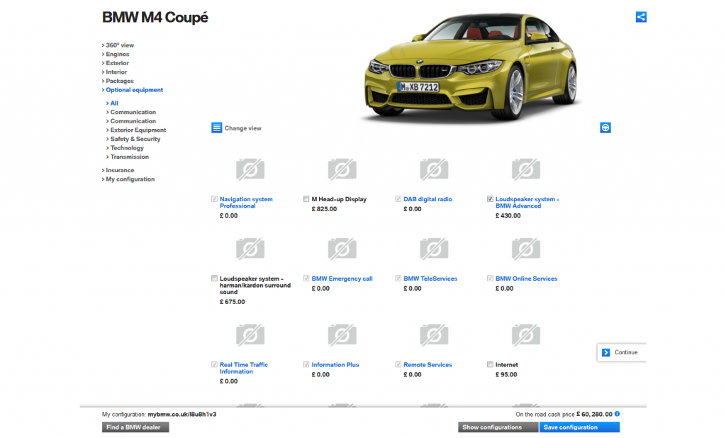Click the Internet option placeholder image
This screenshot has width=726, height=438.
pyautogui.click(x=525, y=335)
